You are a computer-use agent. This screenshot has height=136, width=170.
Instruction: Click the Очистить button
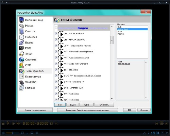(104, 105)
